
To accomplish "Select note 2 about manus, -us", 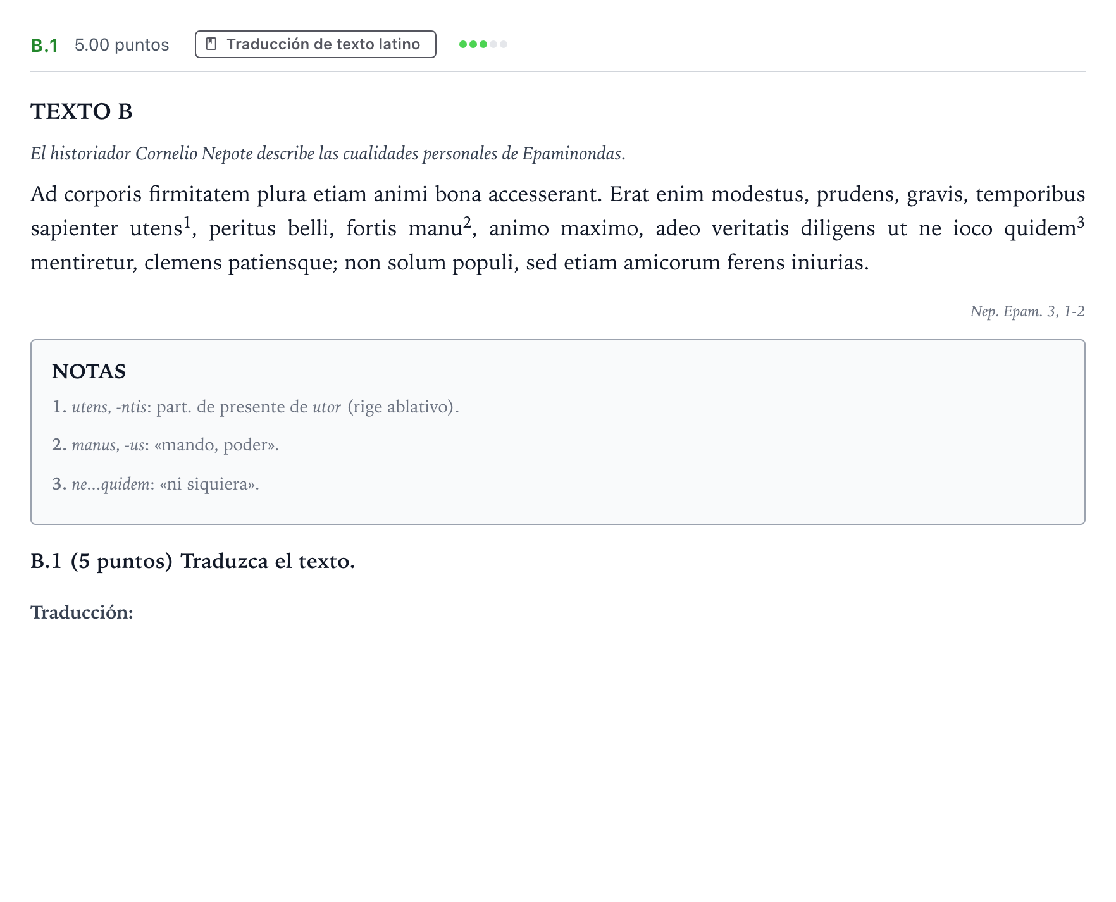I will click(166, 445).
